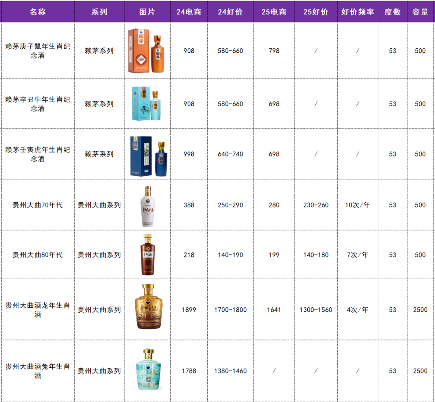This screenshot has height=402, width=435.
Task: Click 贵州大曲系列 in the 70年代 row
Action: point(99,205)
